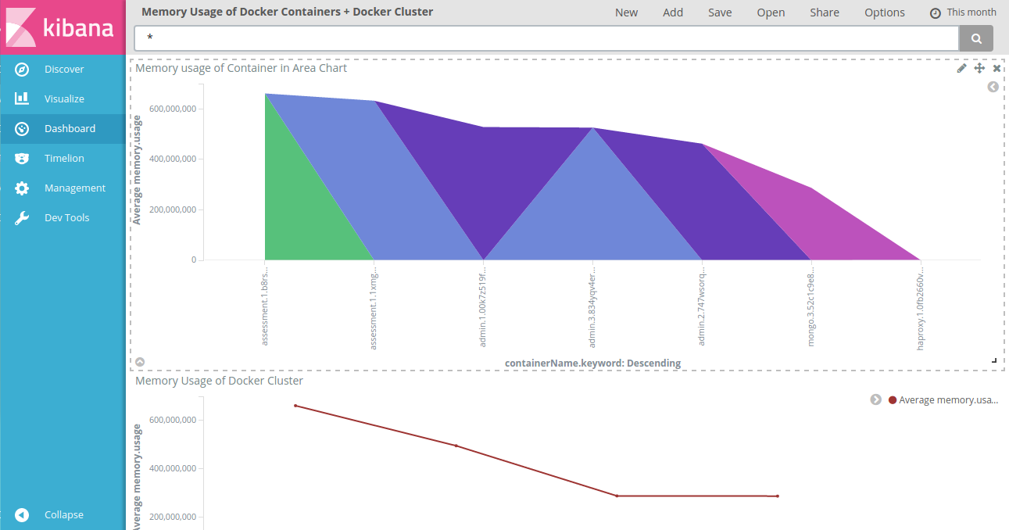Open Visualize bar chart icon
This screenshot has width=1009, height=530.
point(22,98)
